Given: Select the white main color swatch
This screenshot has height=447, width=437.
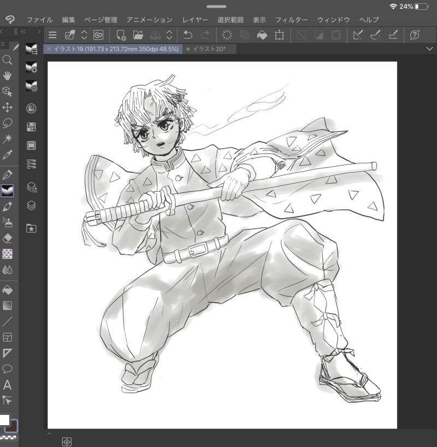Looking at the screenshot, I should (x=4, y=420).
